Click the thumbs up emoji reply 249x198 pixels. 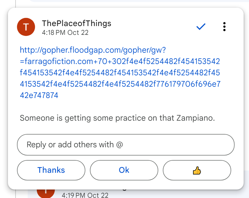click(x=197, y=170)
